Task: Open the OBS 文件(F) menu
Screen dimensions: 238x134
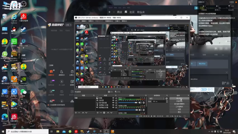Action: [x=77, y=21]
